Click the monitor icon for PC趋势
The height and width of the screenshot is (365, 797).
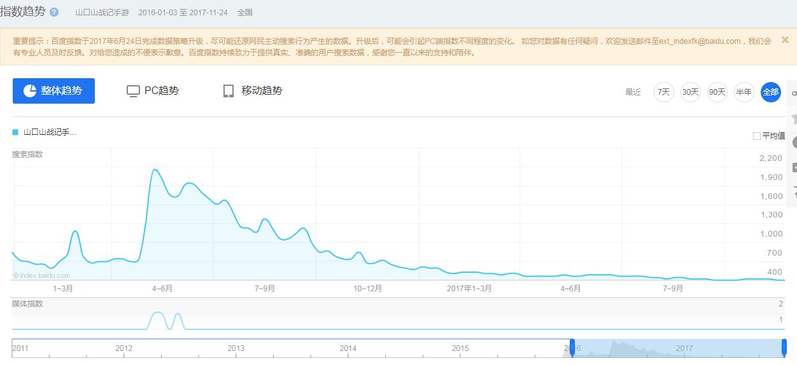133,91
